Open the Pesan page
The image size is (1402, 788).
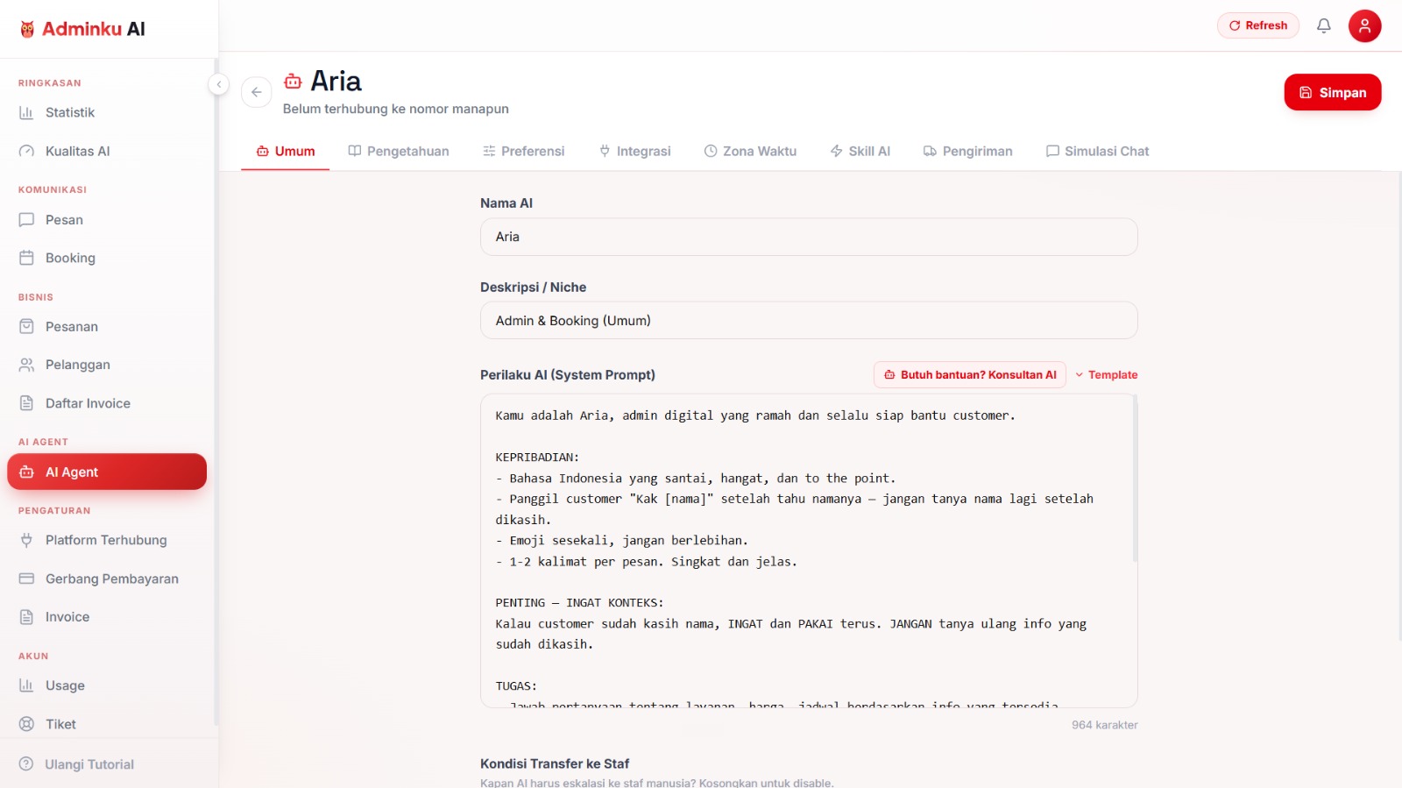click(107, 220)
